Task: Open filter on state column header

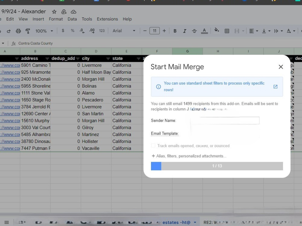Action: coord(139,59)
